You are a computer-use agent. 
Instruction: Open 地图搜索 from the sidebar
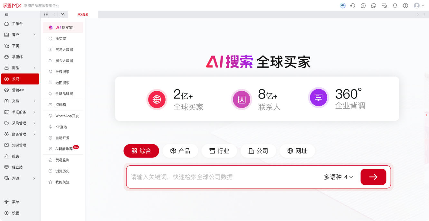coord(63,83)
